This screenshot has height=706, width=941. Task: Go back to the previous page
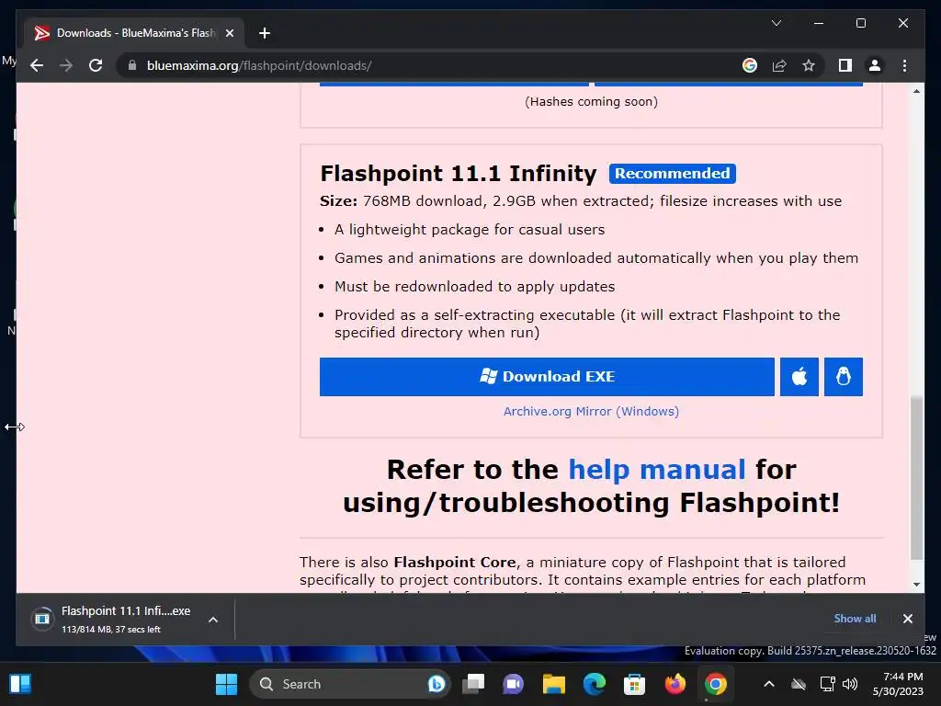point(37,65)
